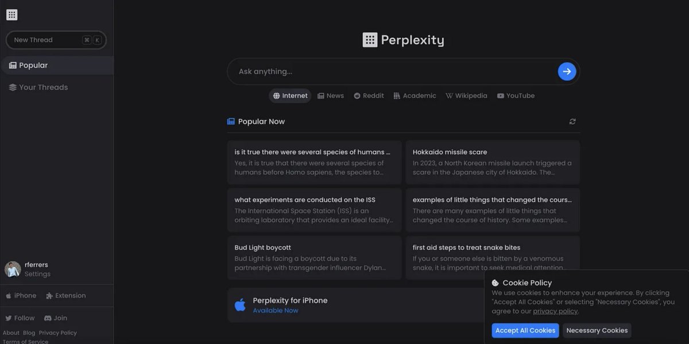The width and height of the screenshot is (689, 344).
Task: Click the large Perplexity logo above search
Action: point(404,40)
